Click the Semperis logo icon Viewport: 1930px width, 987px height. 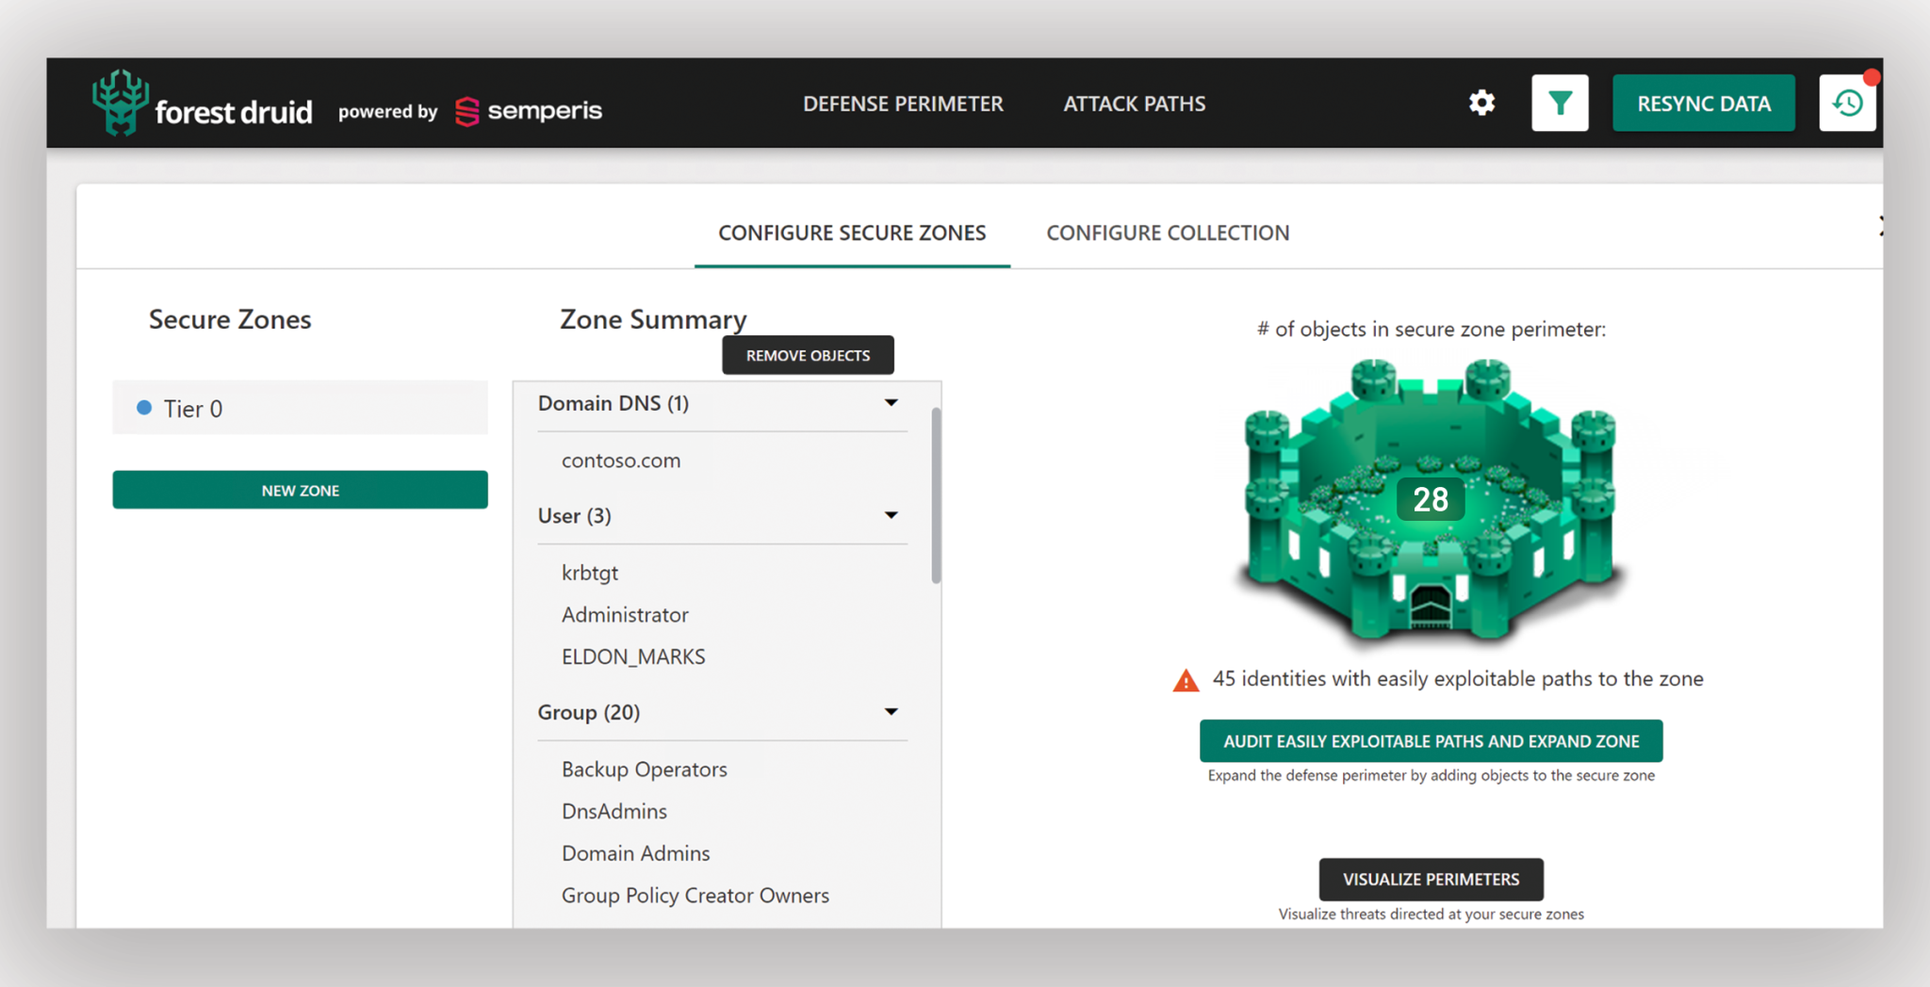click(x=466, y=111)
